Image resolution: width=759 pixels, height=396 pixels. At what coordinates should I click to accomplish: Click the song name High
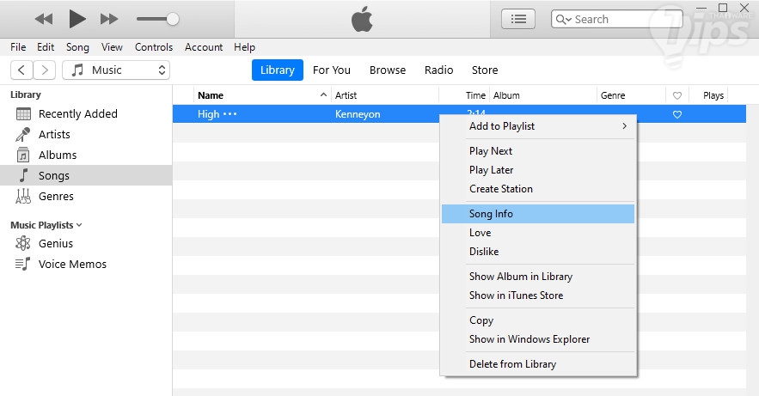point(209,114)
